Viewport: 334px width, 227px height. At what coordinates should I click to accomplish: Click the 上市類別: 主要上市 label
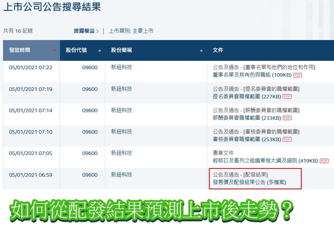coord(131,31)
